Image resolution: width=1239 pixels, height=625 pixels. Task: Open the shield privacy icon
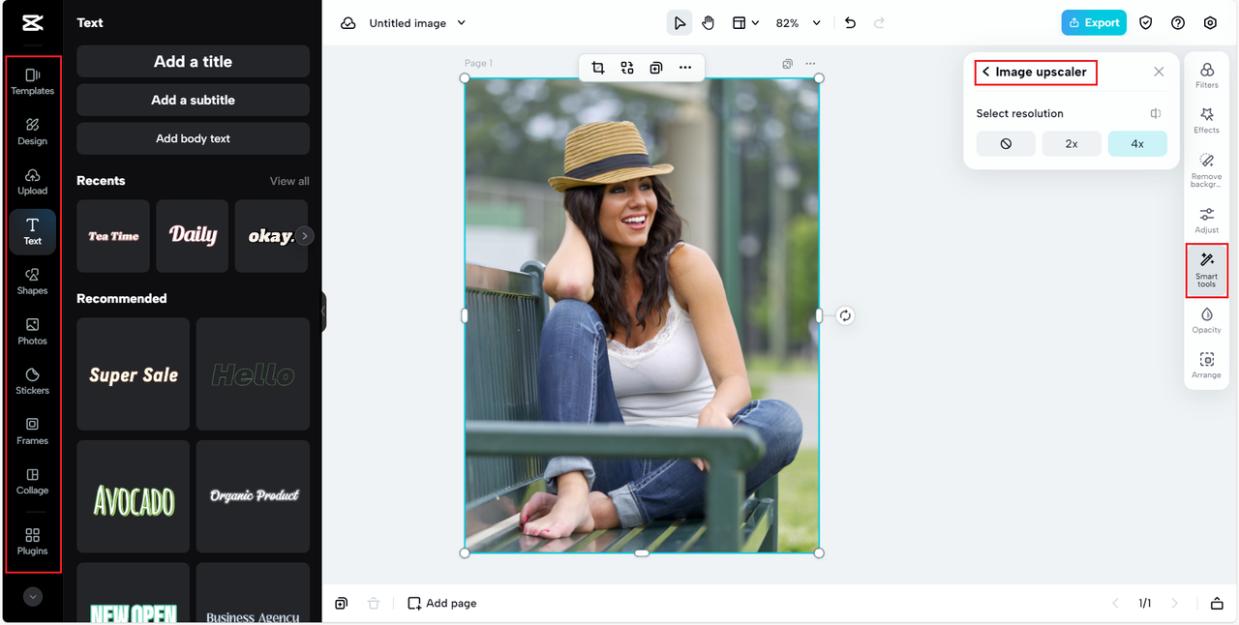click(x=1146, y=23)
